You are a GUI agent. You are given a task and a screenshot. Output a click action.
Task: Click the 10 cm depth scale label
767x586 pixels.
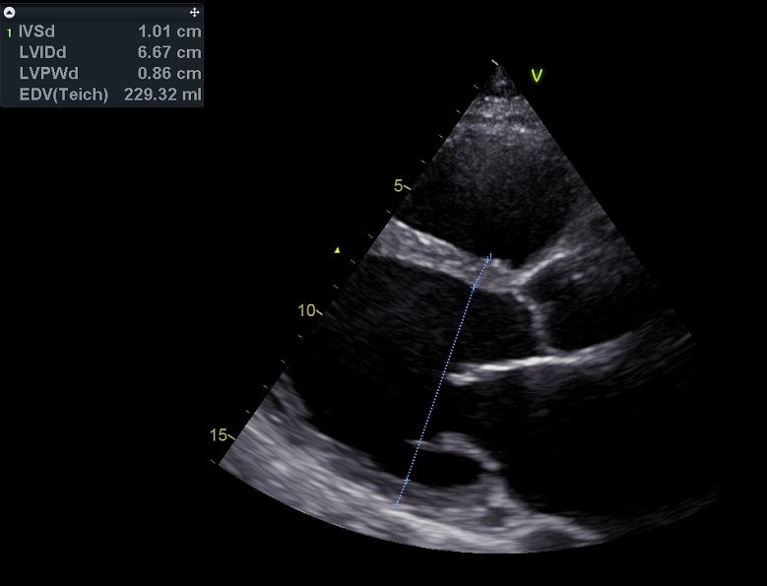307,310
